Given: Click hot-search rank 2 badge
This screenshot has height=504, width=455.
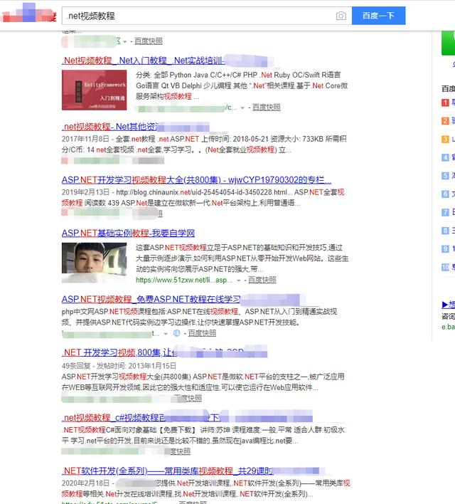Looking at the screenshot, I should point(445,121).
